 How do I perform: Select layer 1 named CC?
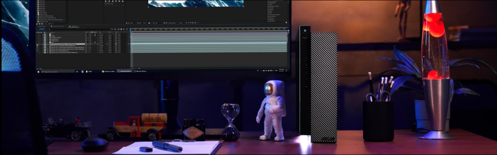pyautogui.click(x=52, y=34)
